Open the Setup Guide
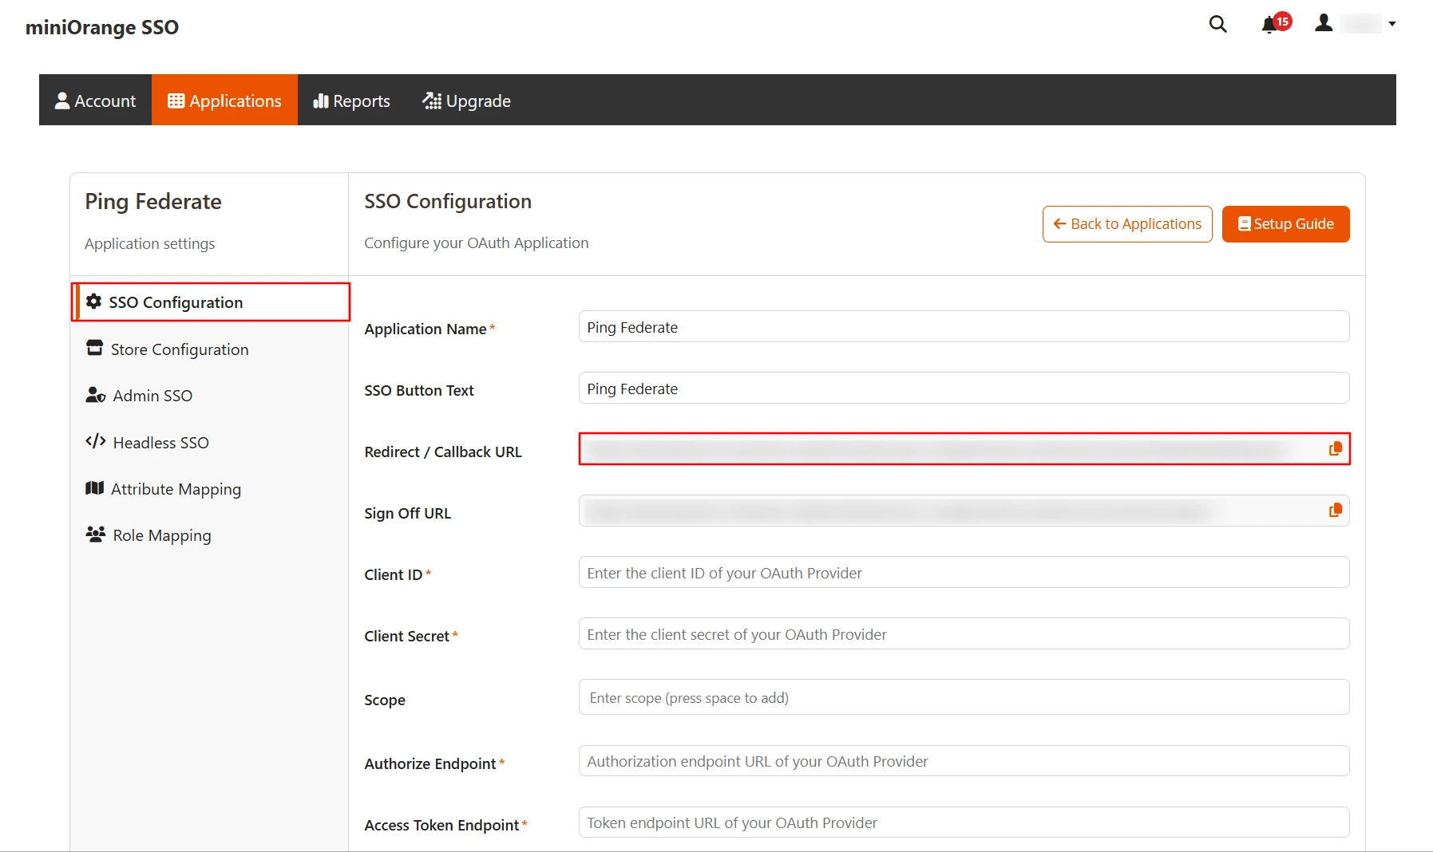 coord(1285,224)
